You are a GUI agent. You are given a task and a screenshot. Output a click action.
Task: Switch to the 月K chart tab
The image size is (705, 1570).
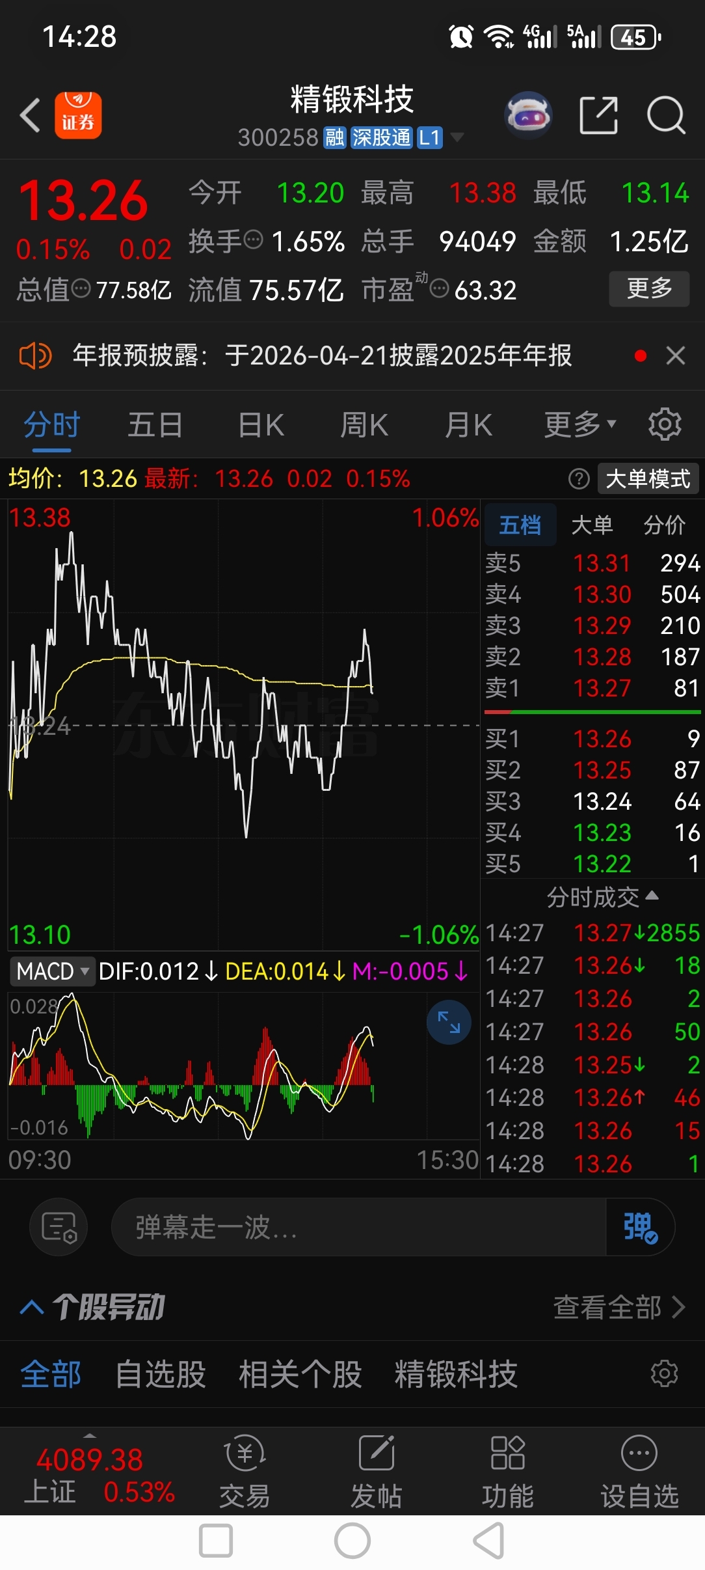coord(468,424)
